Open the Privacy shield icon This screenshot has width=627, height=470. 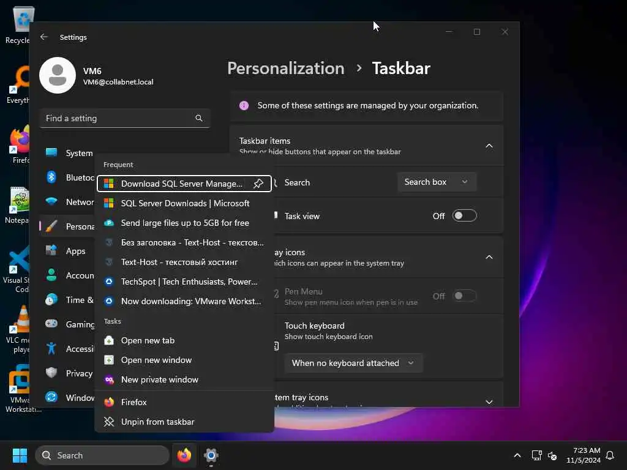click(51, 373)
